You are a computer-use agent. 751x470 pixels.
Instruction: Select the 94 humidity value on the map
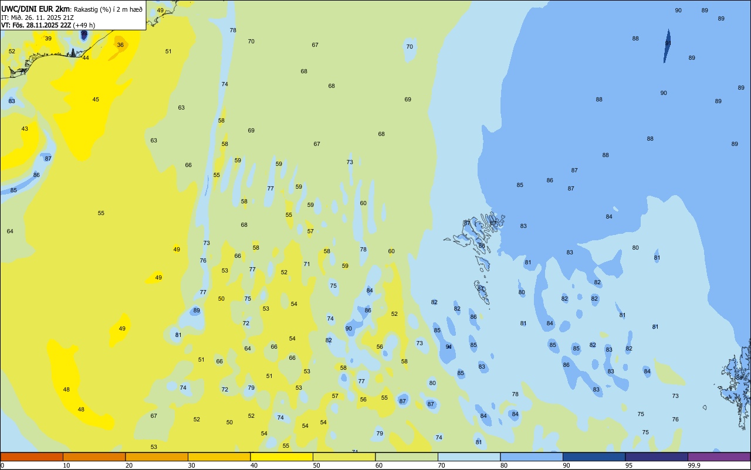point(449,347)
